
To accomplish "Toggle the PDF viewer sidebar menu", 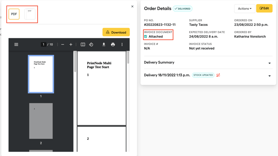I will click(16, 44).
